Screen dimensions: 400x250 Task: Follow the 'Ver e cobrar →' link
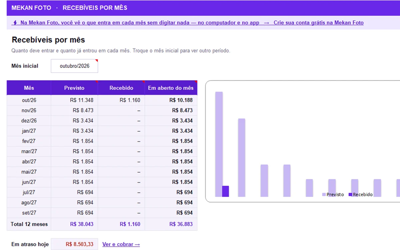[x=121, y=244]
